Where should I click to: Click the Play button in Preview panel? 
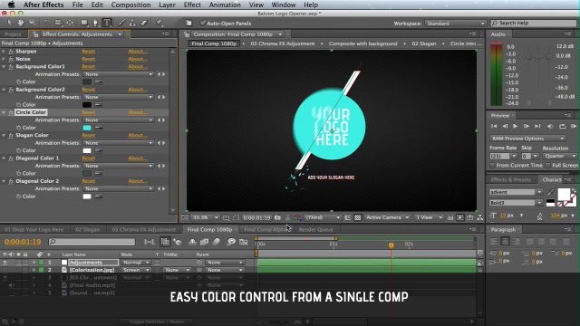tap(516, 126)
